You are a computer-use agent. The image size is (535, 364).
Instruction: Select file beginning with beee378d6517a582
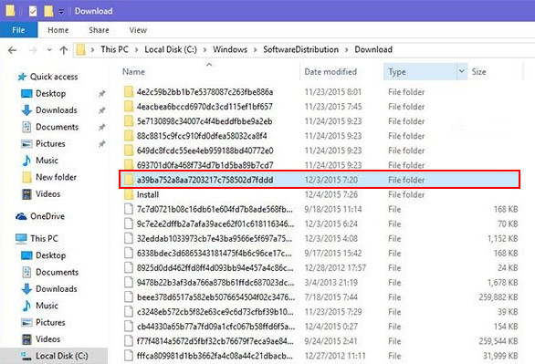[x=216, y=297]
